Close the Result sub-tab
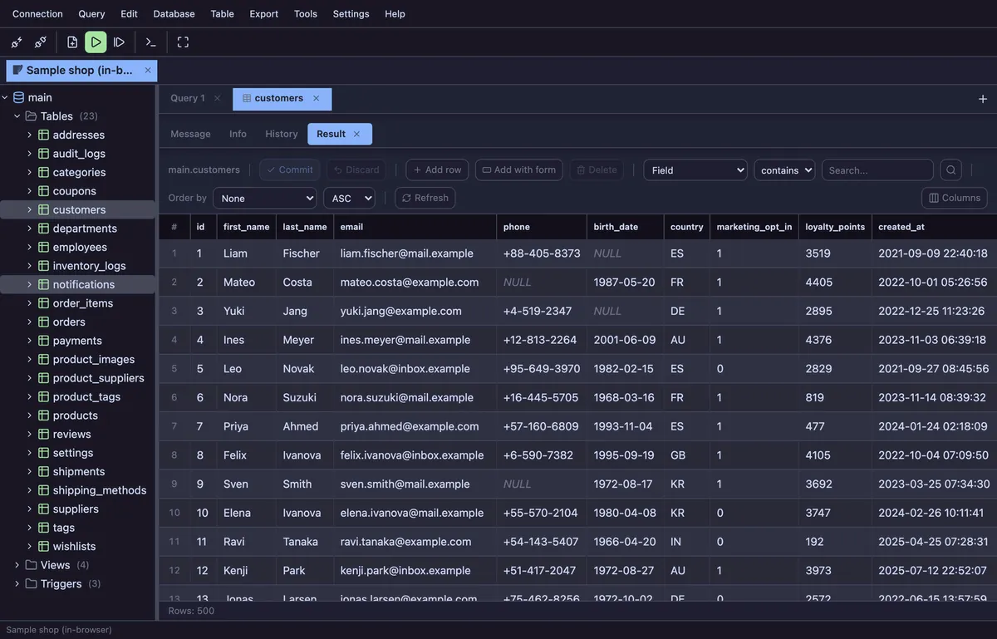 (x=356, y=134)
